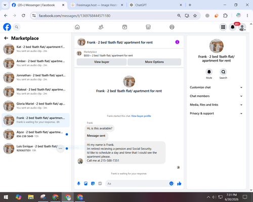Open notifications bell with 20+ badge
This screenshot has height=202, width=253.
pos(233,27)
